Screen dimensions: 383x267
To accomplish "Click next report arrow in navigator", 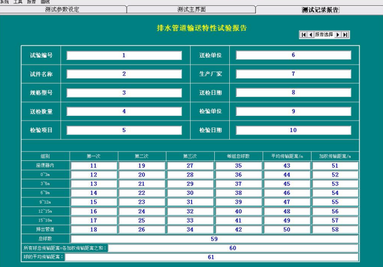I will coord(338,35).
